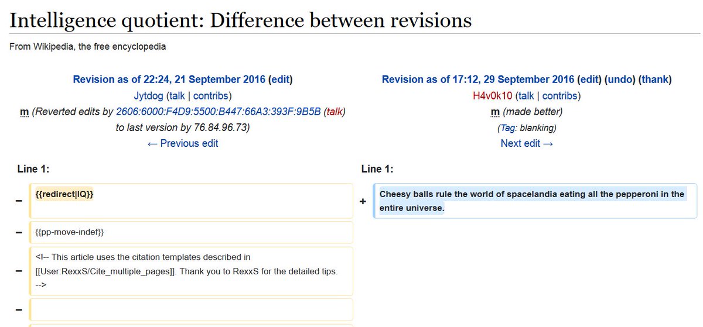
Task: Click the right minor edit 'm' abbreviation
Action: pyautogui.click(x=495, y=112)
